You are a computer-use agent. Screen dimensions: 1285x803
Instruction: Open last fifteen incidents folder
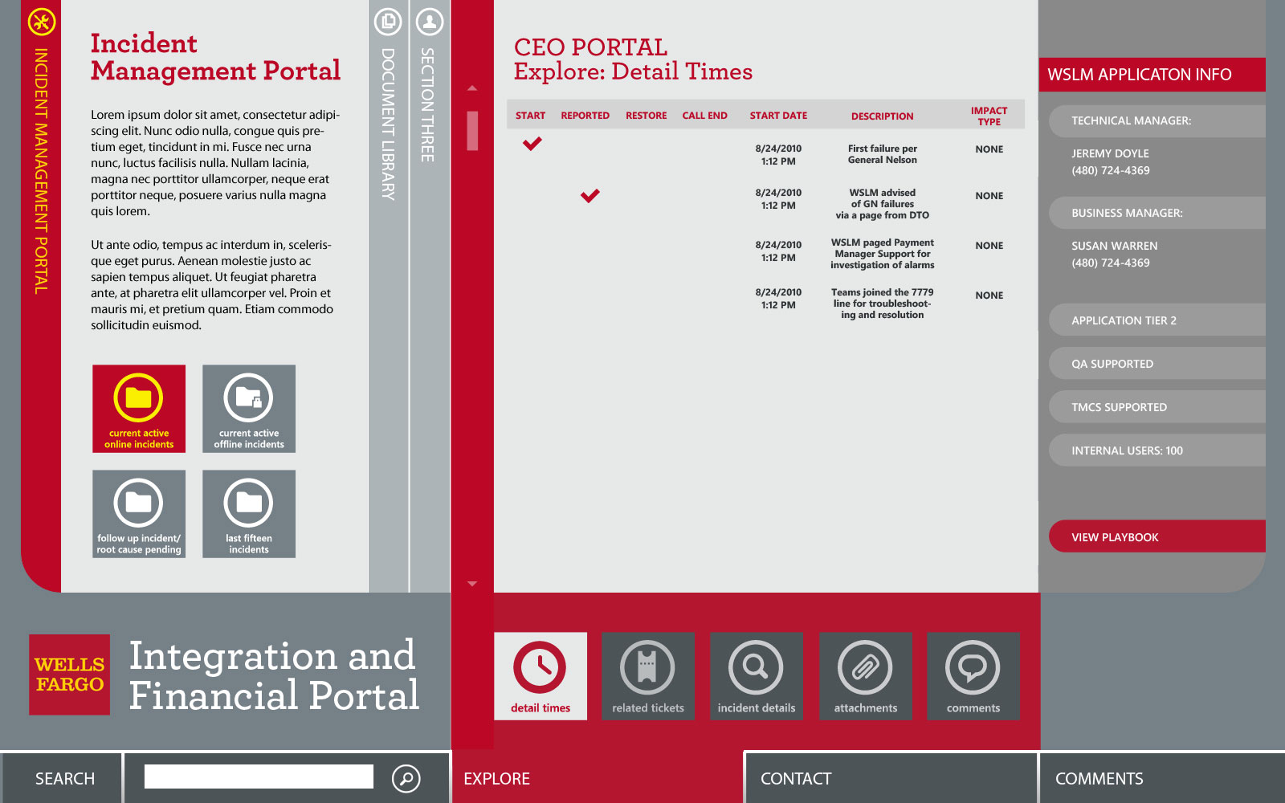pyautogui.click(x=249, y=514)
